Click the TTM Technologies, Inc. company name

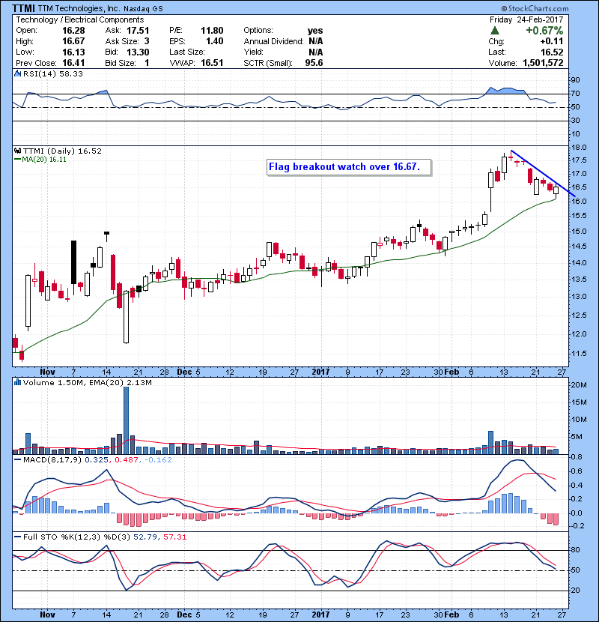(79, 8)
